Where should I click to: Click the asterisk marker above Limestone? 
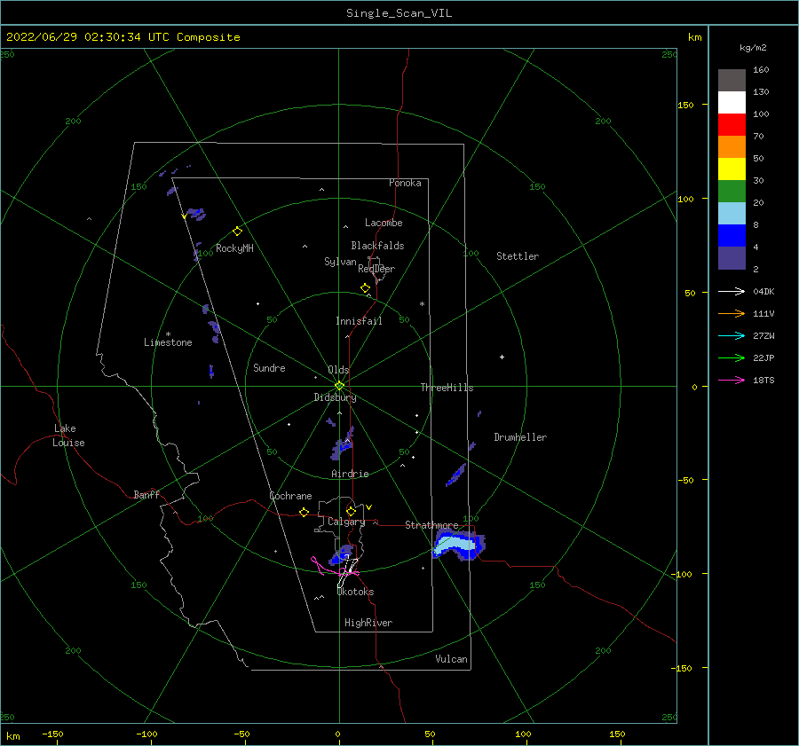(x=168, y=334)
